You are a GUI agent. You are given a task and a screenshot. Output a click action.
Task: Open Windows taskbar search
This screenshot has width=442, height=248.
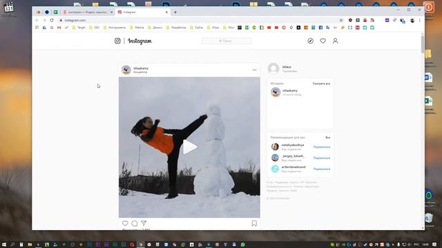pos(12,245)
